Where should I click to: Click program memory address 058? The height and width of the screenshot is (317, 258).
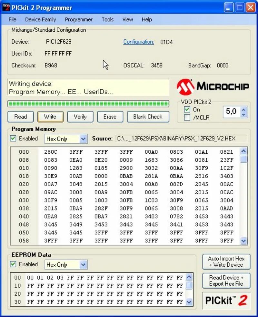24,240
